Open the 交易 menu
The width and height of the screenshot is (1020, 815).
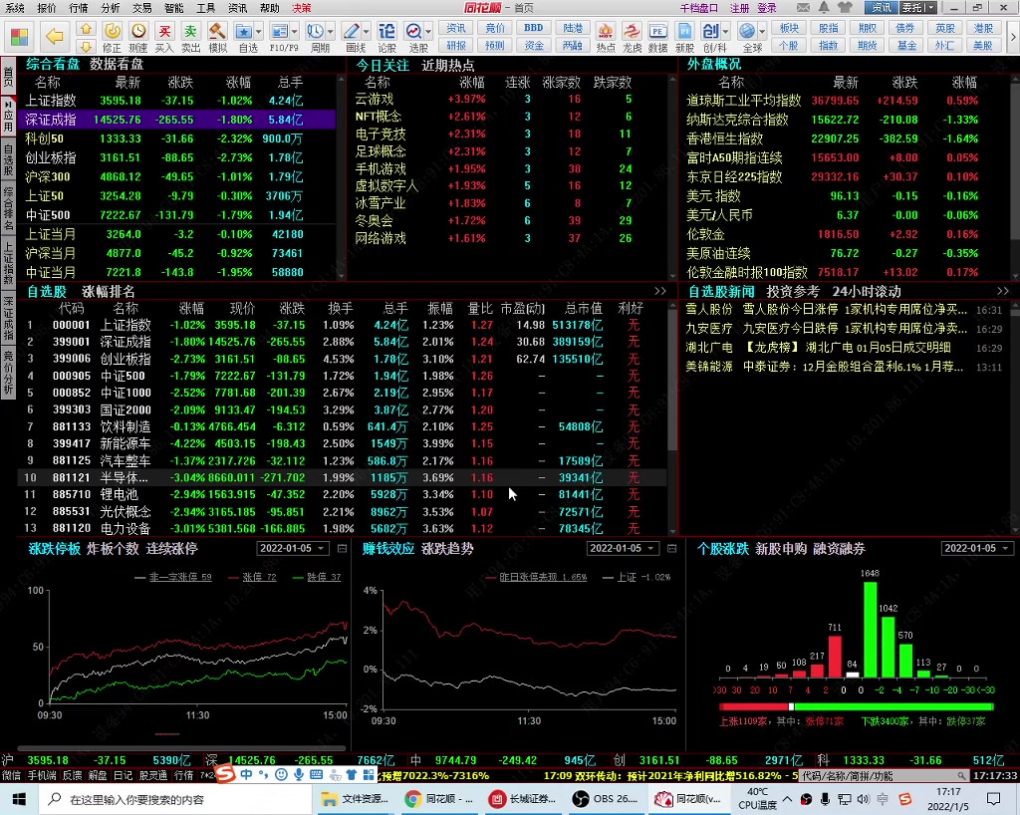point(141,8)
